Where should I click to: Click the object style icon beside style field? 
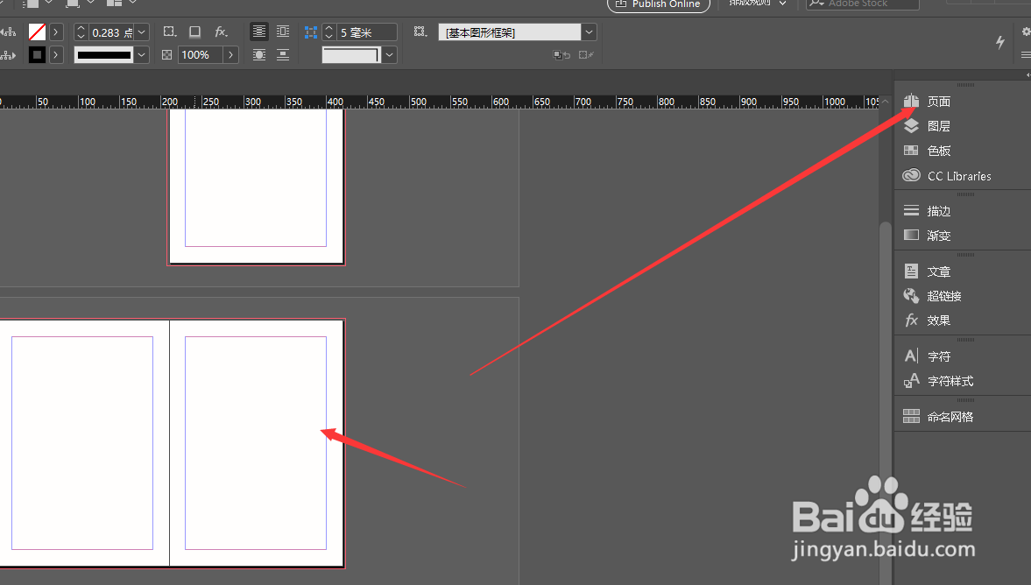420,32
